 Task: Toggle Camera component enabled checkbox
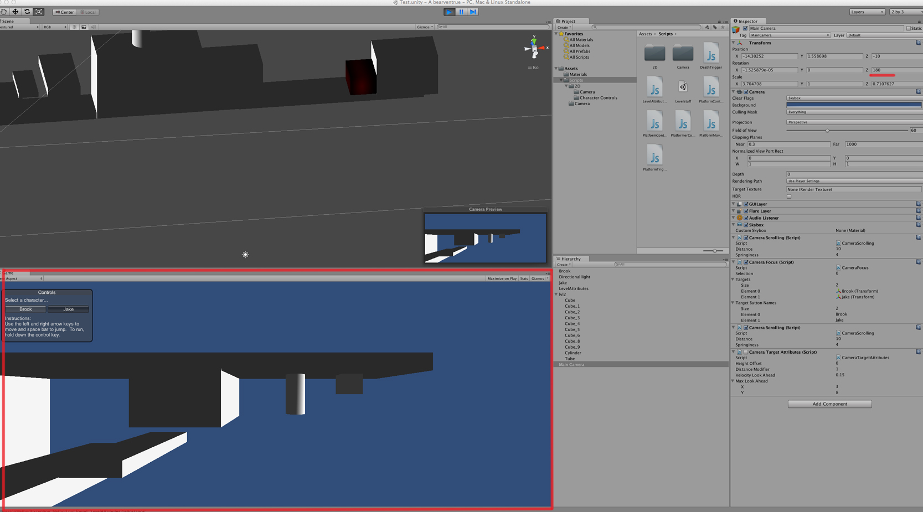746,92
